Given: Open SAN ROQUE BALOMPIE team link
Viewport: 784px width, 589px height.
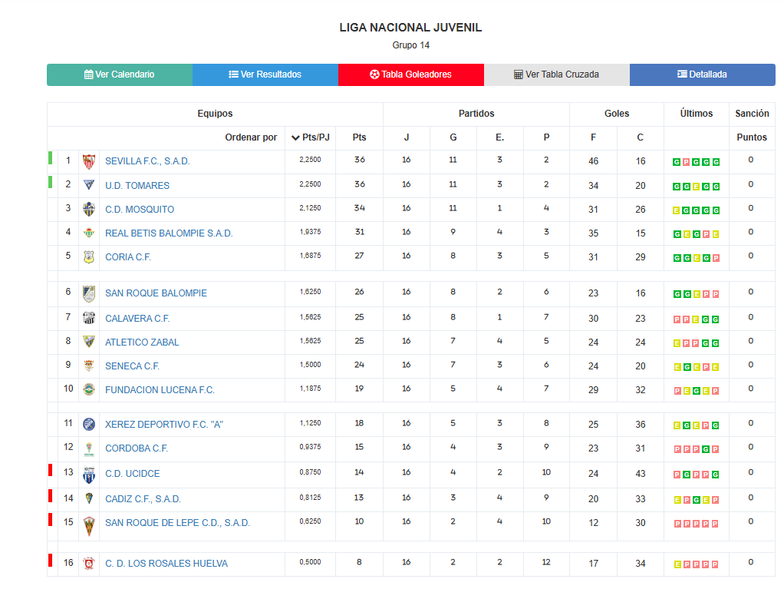Looking at the screenshot, I should click(156, 293).
